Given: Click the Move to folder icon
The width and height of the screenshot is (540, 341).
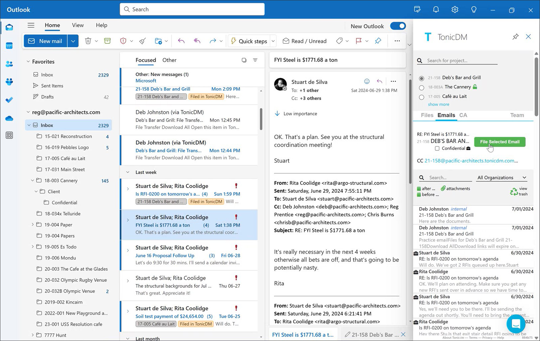Looking at the screenshot, I should coord(158,41).
